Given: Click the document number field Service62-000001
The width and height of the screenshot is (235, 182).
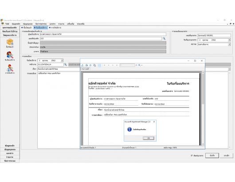Looking at the screenshot, I should 214,36.
